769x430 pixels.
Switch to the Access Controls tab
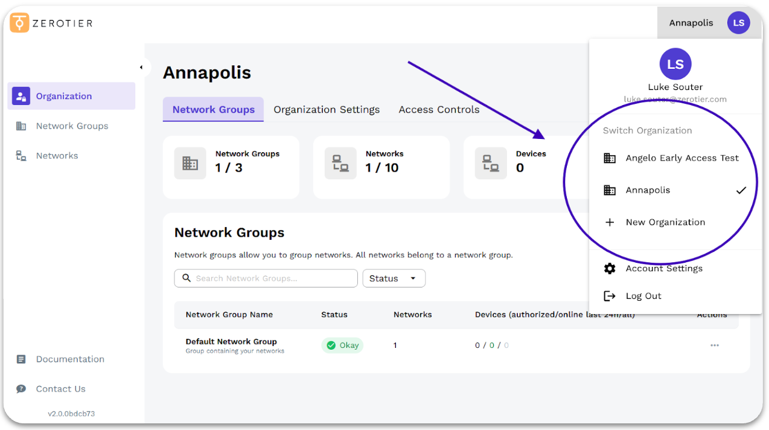point(439,110)
